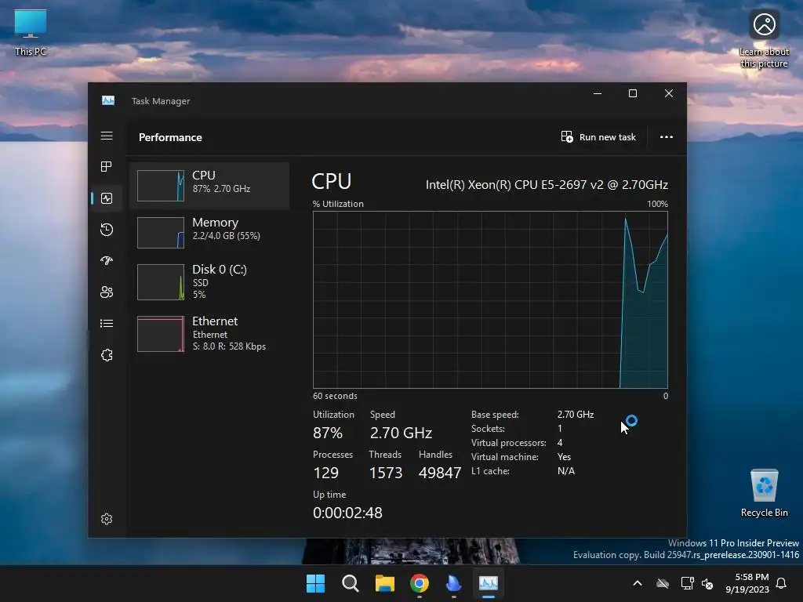Open the Windows Start menu

point(315,583)
